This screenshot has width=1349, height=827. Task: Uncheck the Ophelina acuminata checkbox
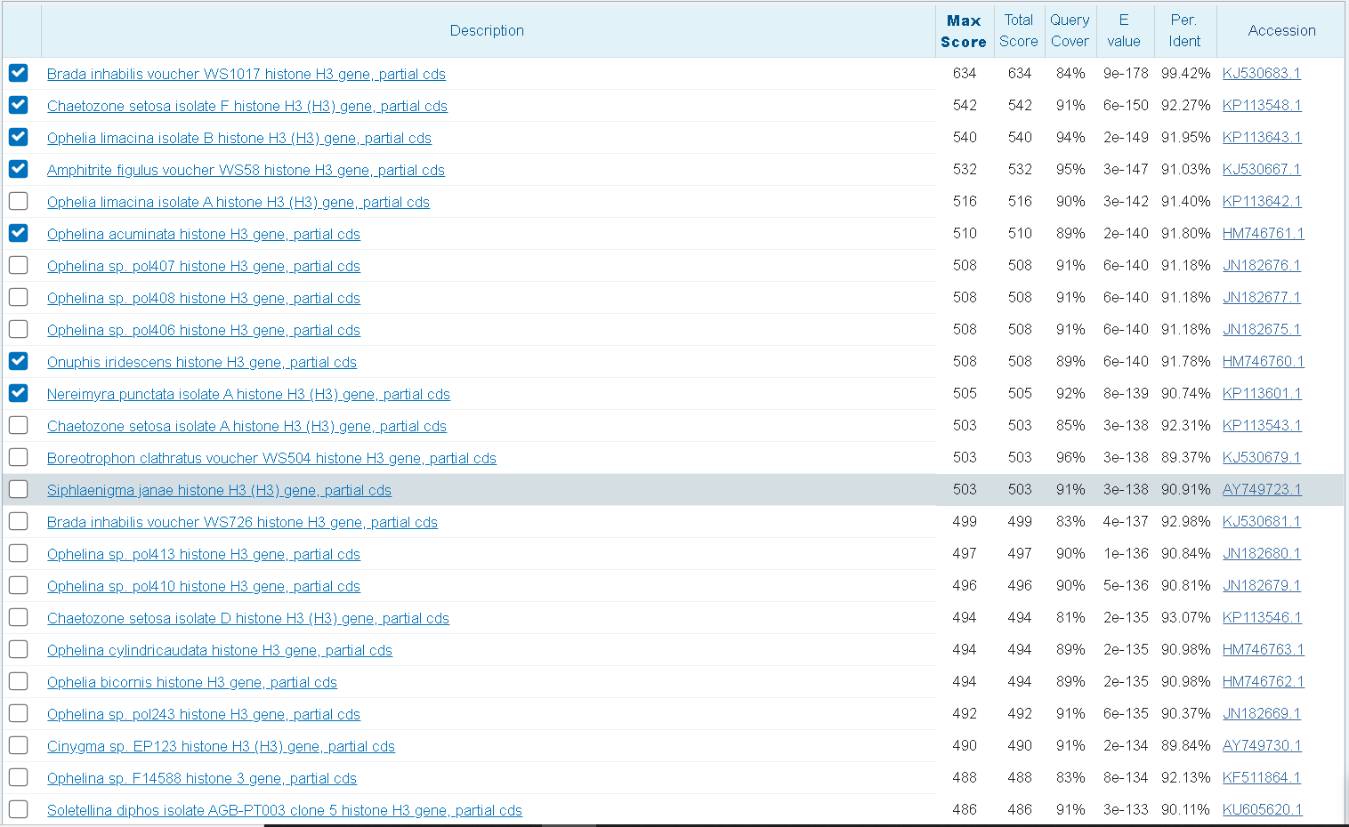pos(19,233)
